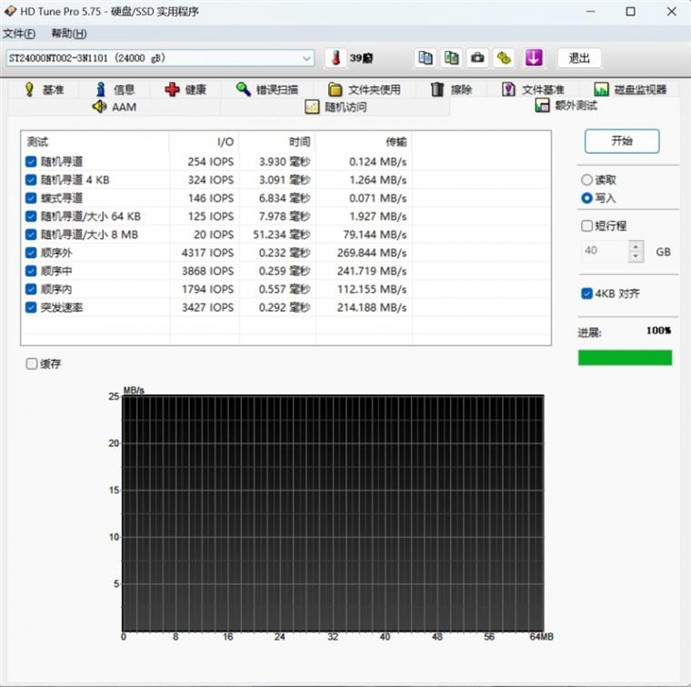Open the options gear icon
Viewport: 691px width, 687px height.
(504, 57)
